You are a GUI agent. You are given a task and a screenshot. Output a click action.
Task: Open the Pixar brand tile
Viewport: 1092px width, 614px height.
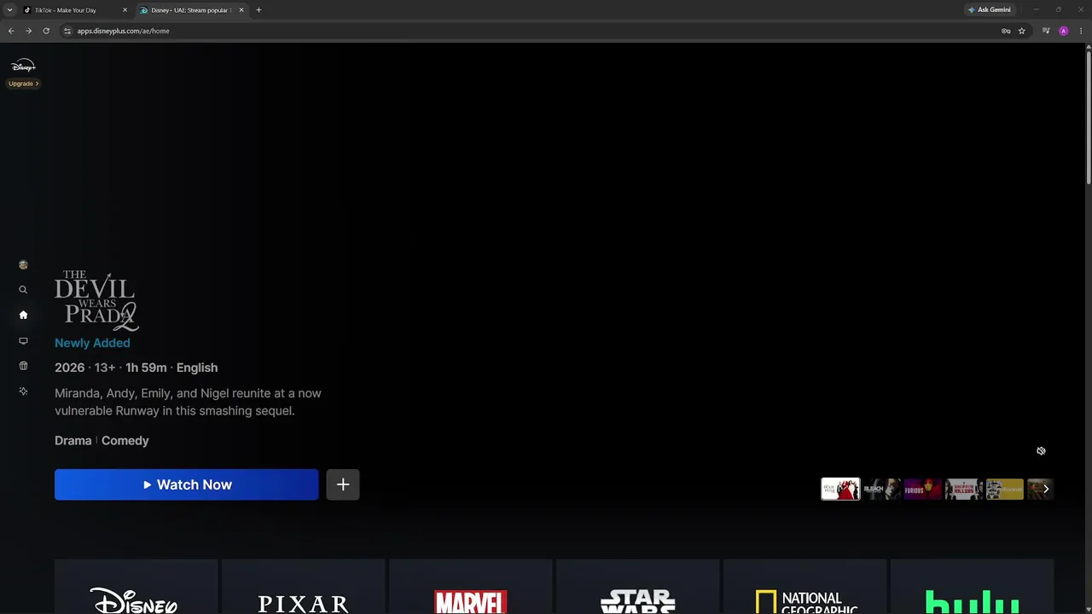[304, 587]
